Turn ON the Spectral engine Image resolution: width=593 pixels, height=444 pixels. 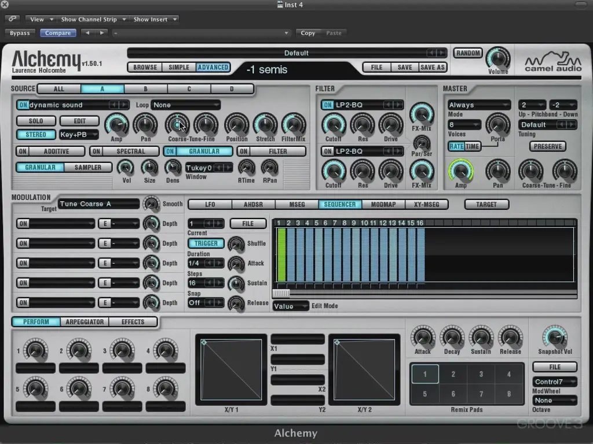tap(97, 151)
